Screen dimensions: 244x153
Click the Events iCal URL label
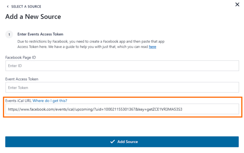click(x=18, y=101)
